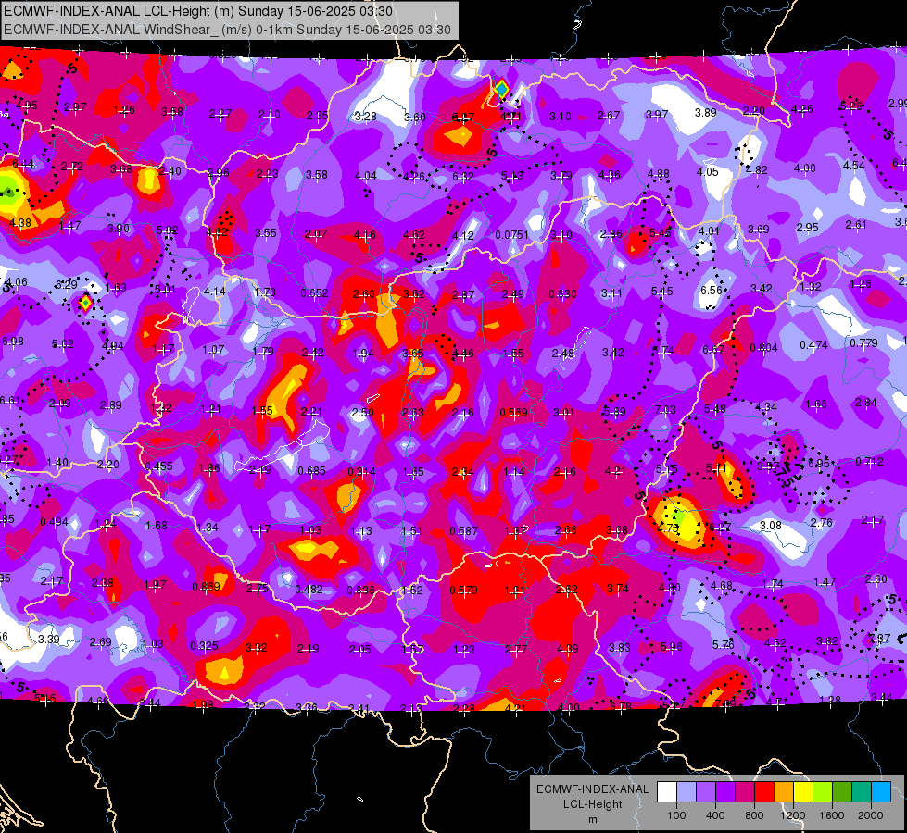
Task: Click the wind shear value 0.630
Action: (x=562, y=293)
